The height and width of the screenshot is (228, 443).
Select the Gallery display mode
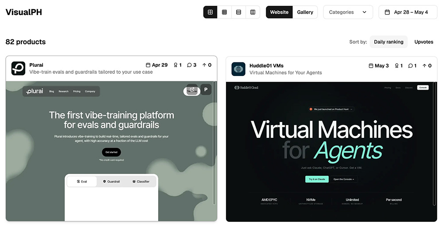305,12
